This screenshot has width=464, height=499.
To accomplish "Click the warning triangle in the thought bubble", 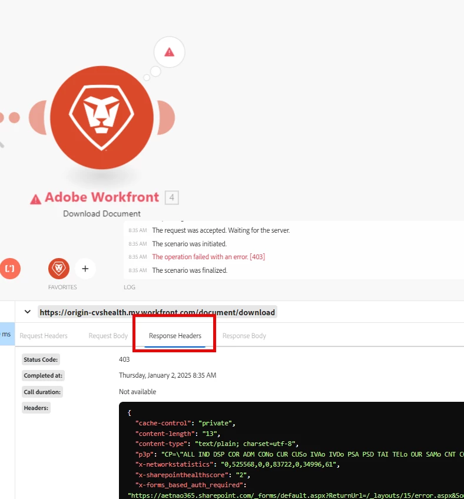I will click(169, 52).
